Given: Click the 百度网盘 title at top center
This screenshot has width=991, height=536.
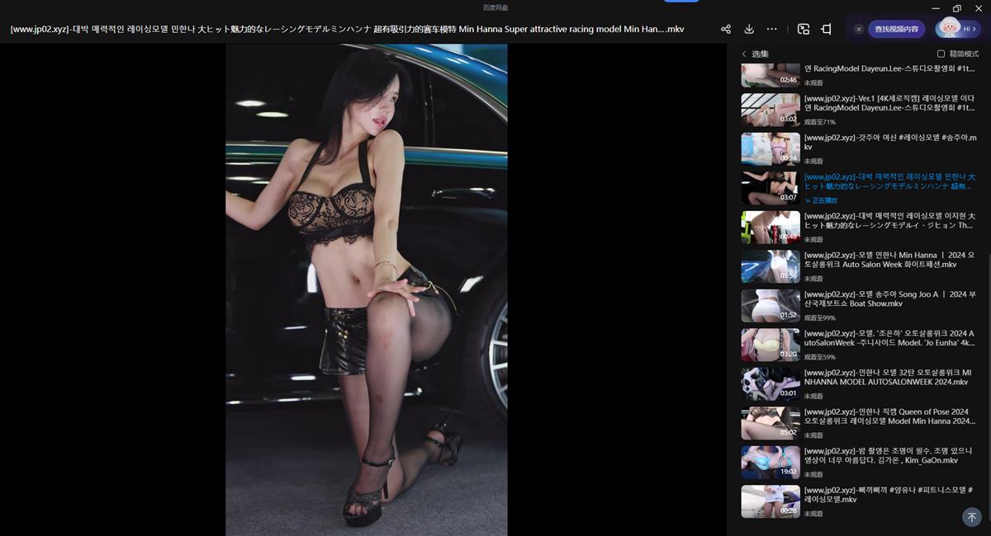Looking at the screenshot, I should pyautogui.click(x=495, y=7).
